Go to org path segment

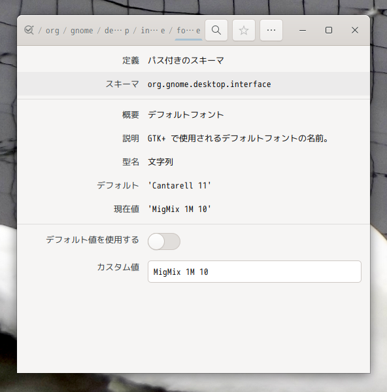(x=52, y=31)
